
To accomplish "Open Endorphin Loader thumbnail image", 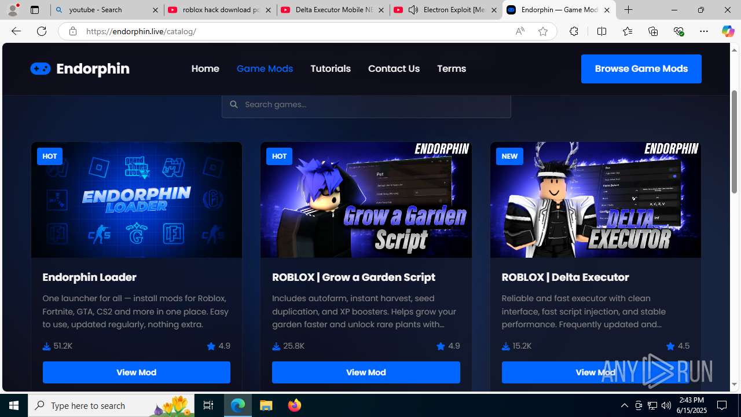I will pyautogui.click(x=137, y=200).
